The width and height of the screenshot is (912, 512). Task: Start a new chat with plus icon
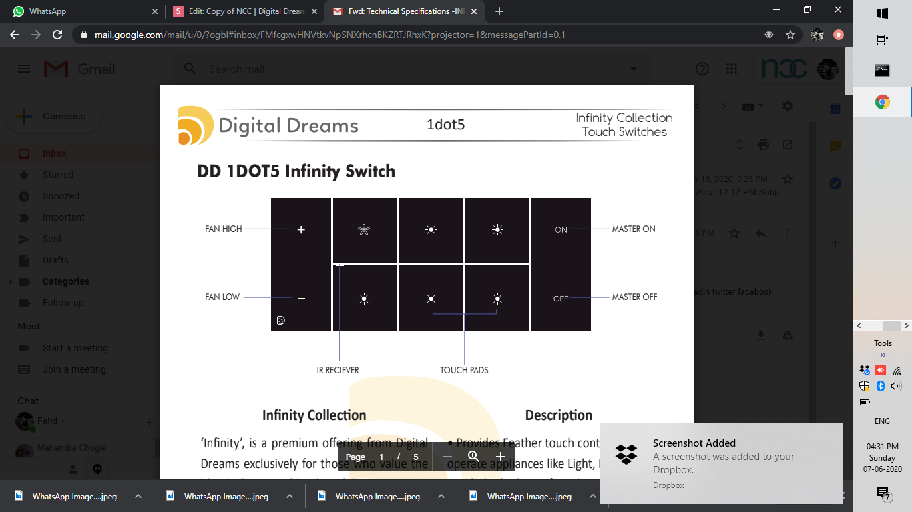coord(149,422)
